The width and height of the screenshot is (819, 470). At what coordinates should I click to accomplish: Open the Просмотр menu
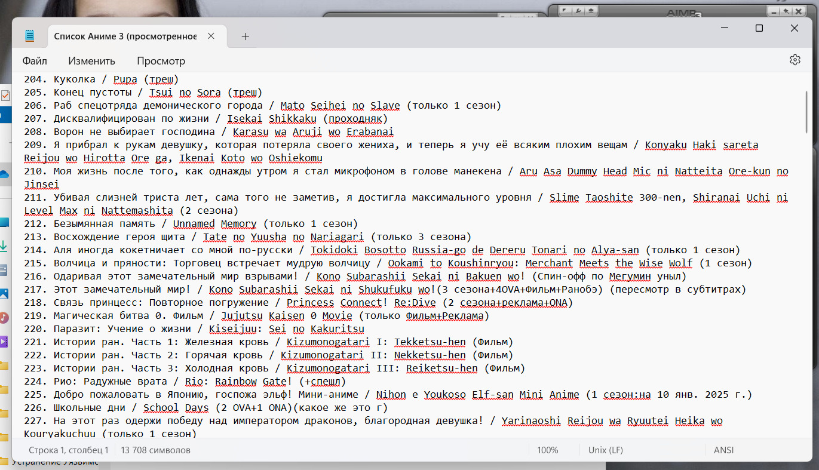(x=161, y=61)
